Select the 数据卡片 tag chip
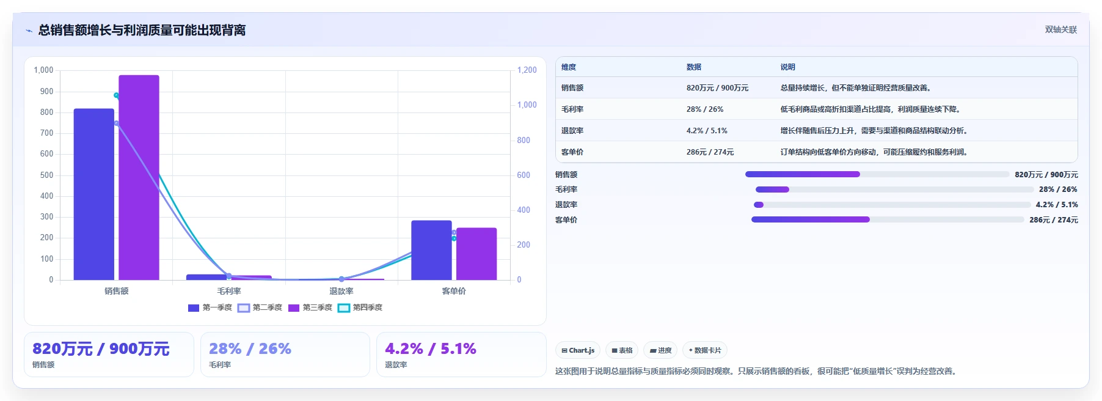Image resolution: width=1102 pixels, height=401 pixels. click(705, 350)
